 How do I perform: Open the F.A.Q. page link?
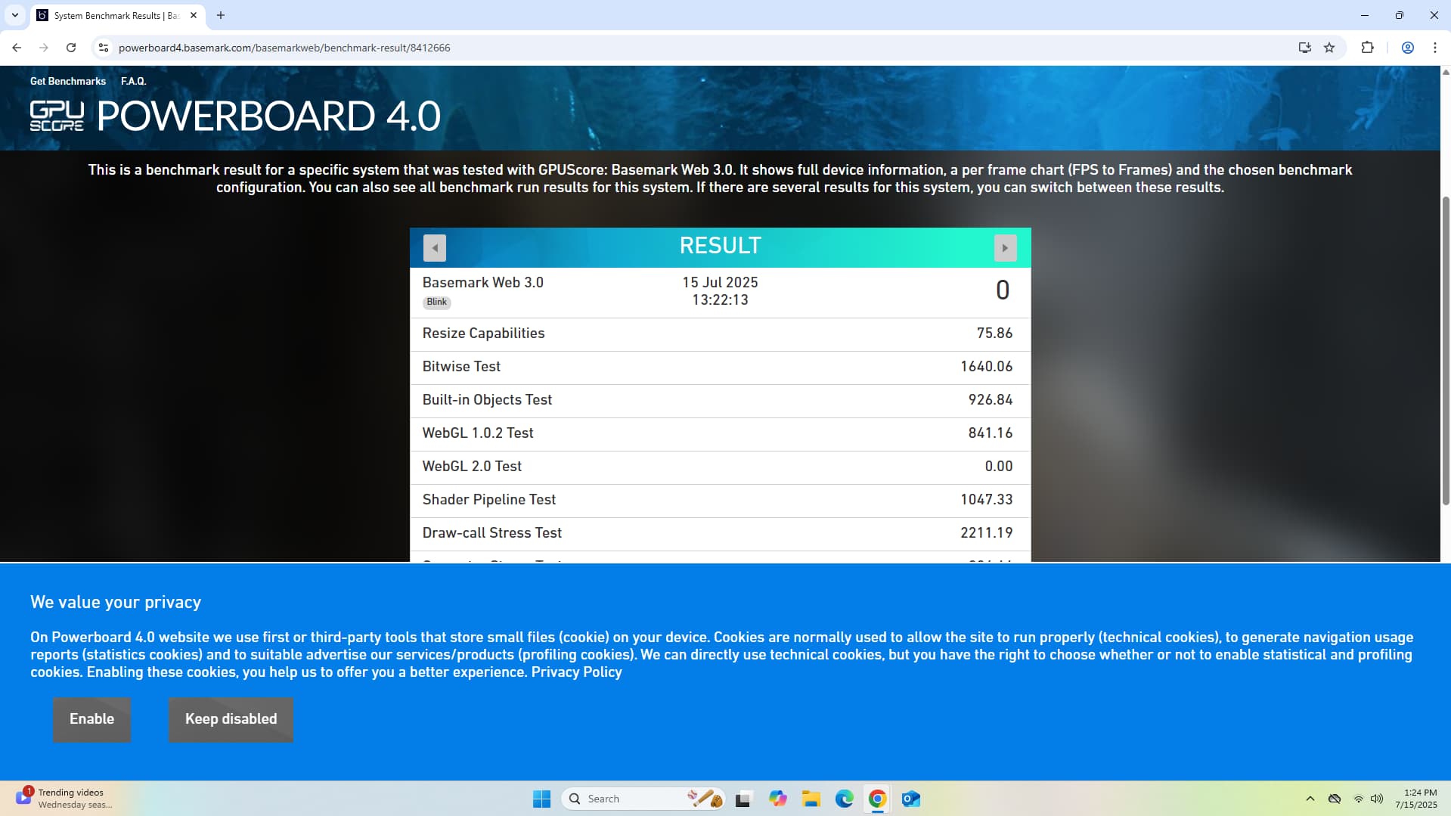pyautogui.click(x=133, y=81)
